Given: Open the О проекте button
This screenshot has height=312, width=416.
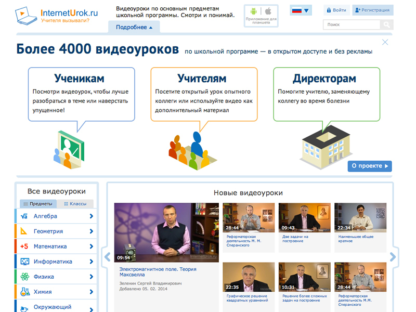Looking at the screenshot, I should point(369,166).
